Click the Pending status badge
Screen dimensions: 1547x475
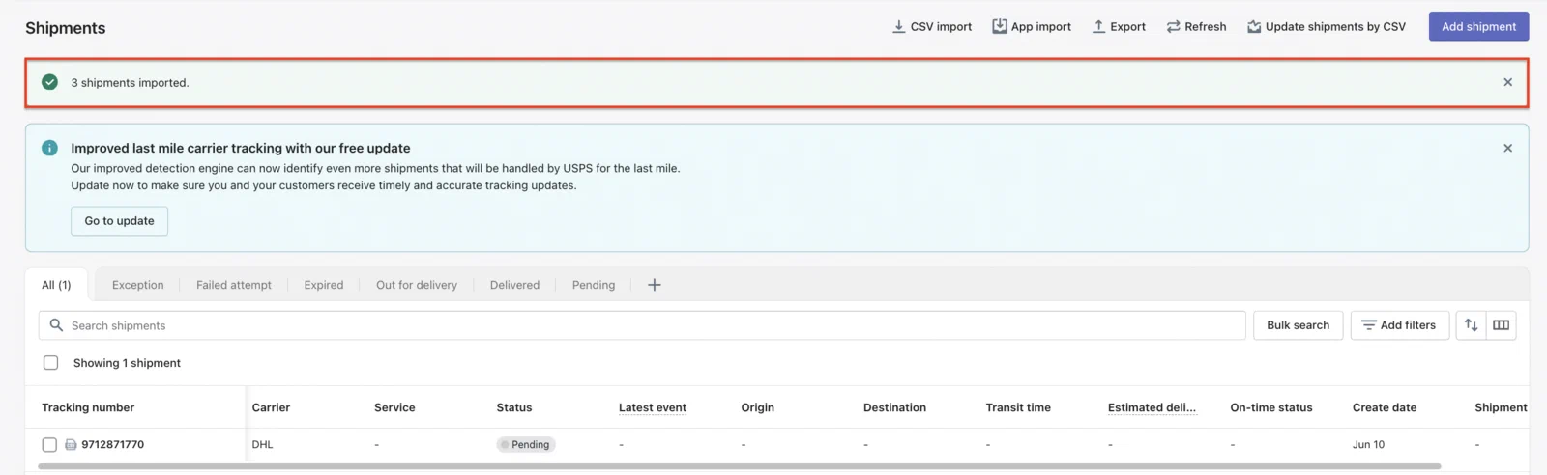pyautogui.click(x=526, y=445)
